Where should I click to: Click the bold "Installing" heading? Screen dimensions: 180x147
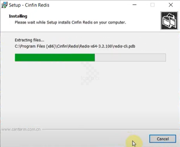tap(18, 16)
